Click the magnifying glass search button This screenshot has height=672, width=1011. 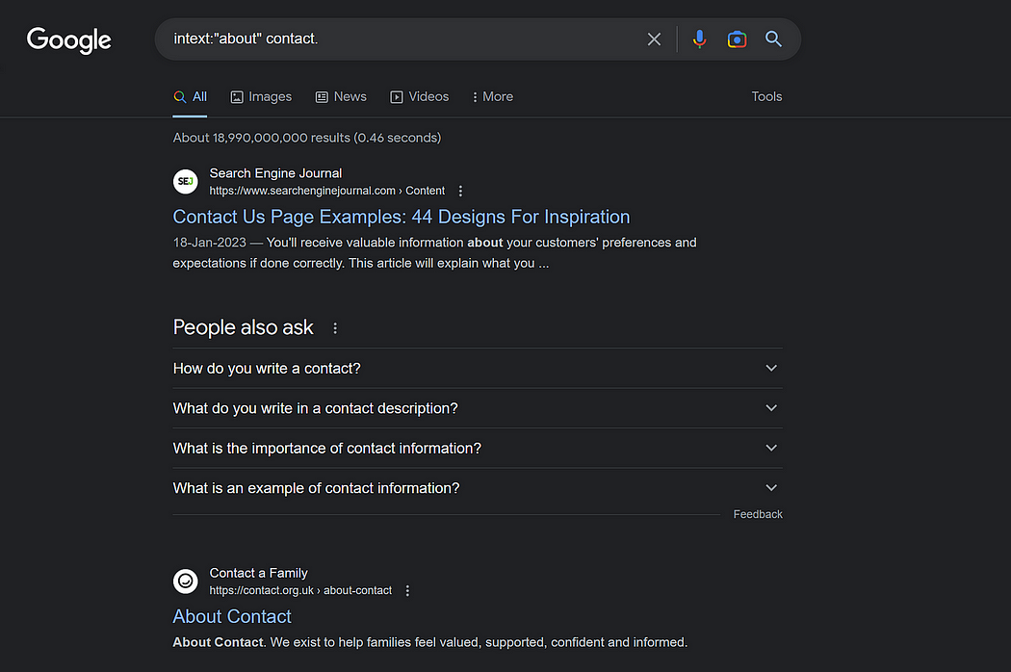point(773,39)
